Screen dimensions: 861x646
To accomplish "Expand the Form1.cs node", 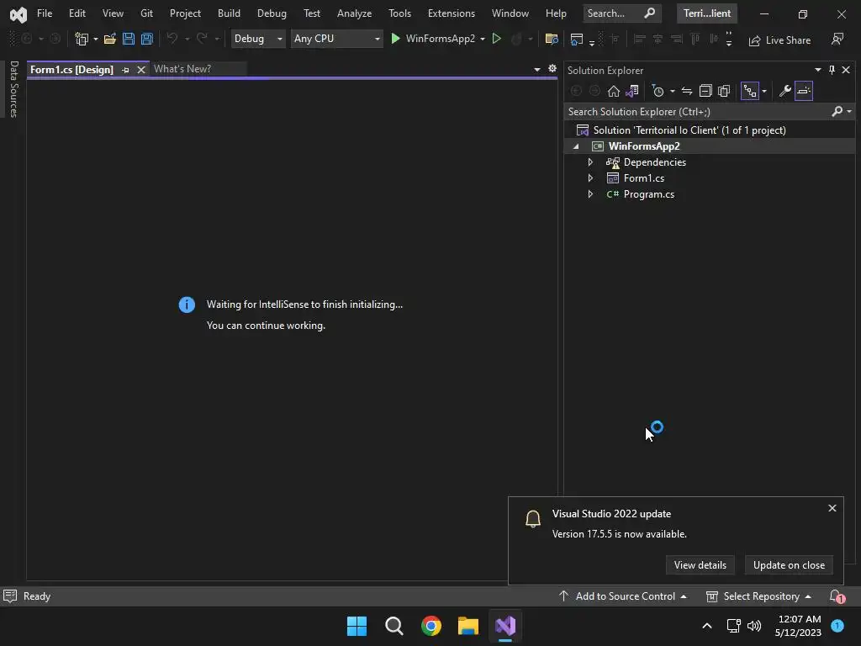I will (590, 178).
